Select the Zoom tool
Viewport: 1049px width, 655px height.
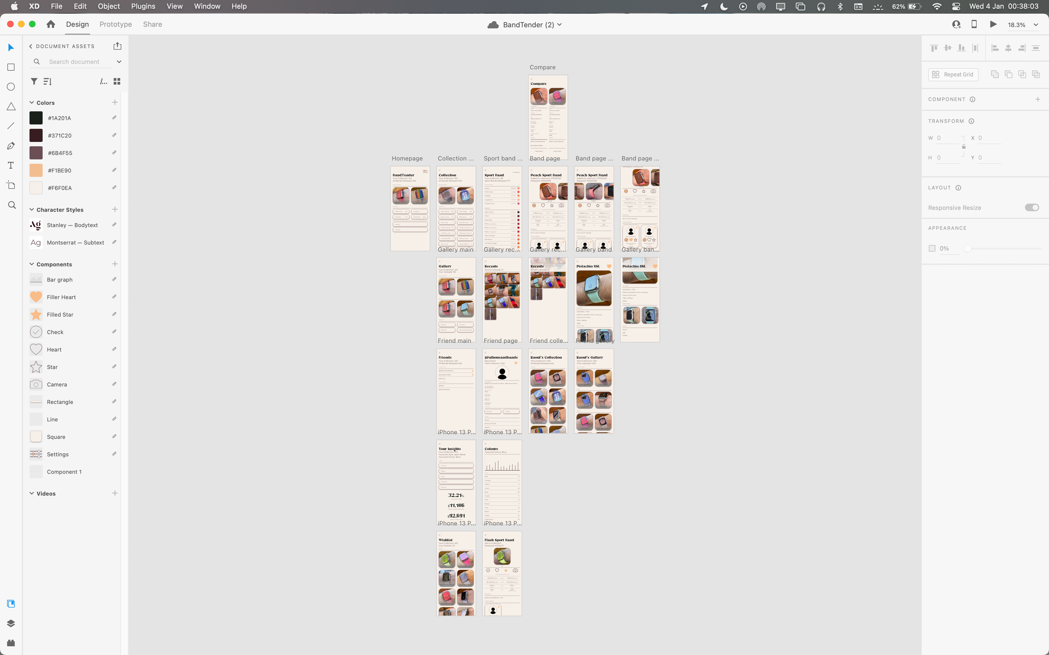coord(12,205)
